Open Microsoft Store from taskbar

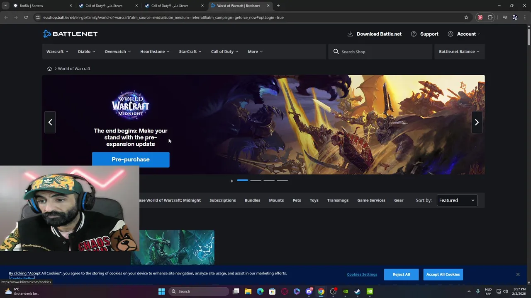272,291
